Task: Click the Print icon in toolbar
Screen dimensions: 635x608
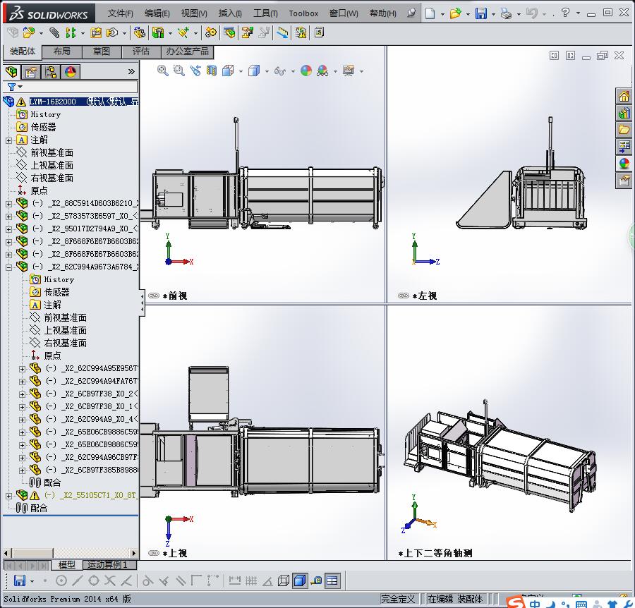Action: click(506, 13)
